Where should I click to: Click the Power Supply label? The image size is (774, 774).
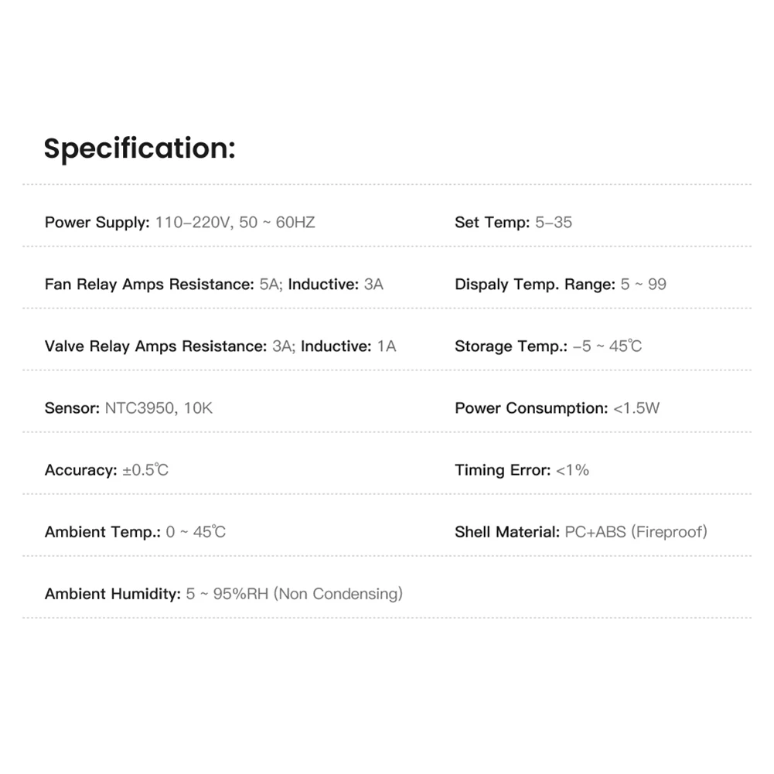(97, 223)
